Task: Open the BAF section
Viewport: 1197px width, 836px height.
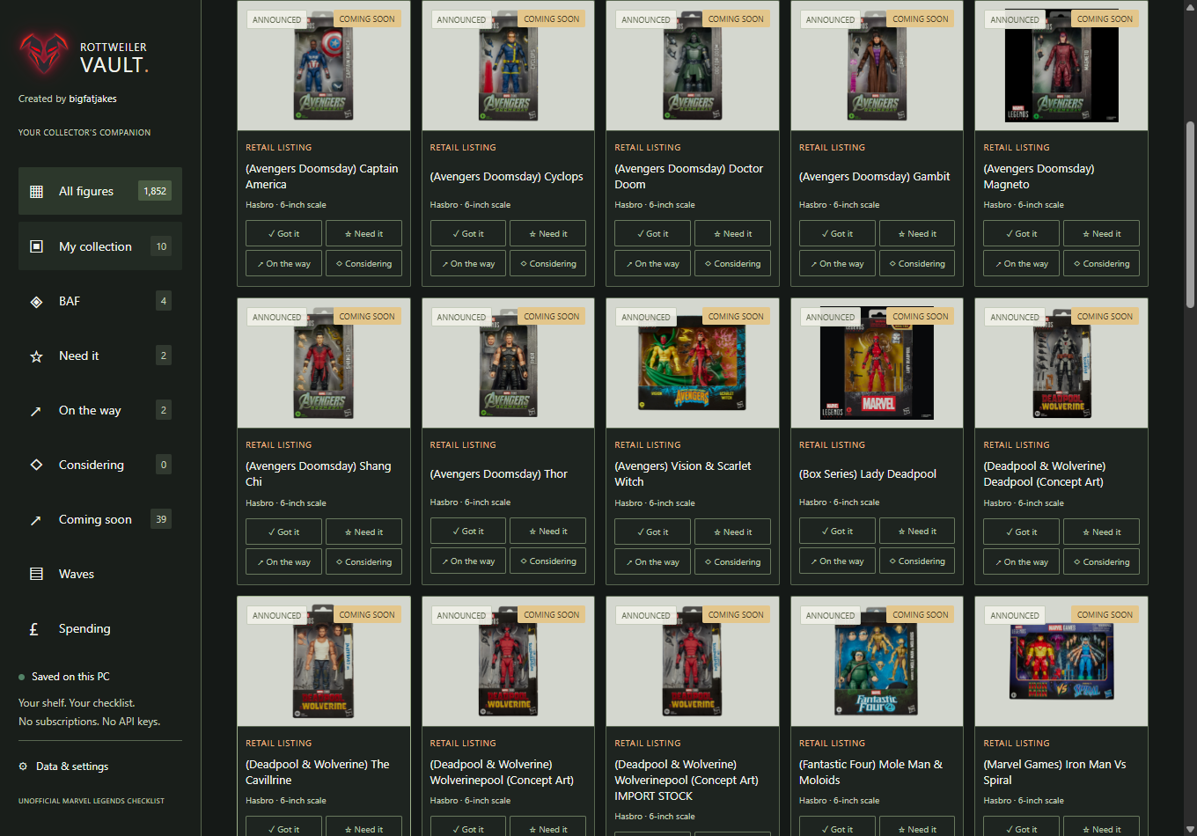Action: coord(100,301)
